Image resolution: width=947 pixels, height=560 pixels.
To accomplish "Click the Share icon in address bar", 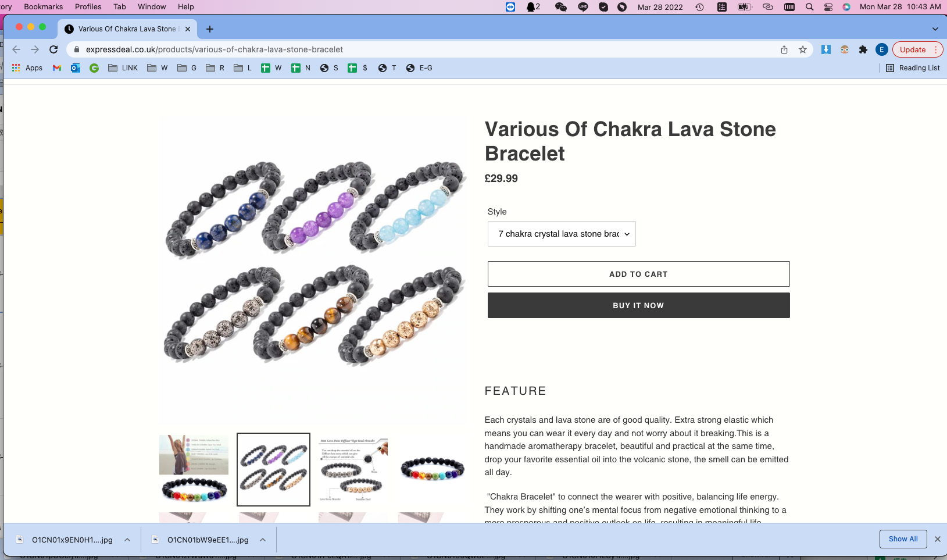I will [784, 49].
